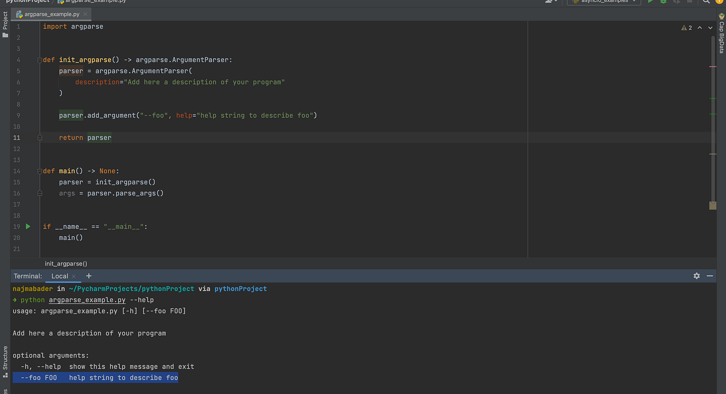Collapse the init_argparse function on line 4

(40, 60)
